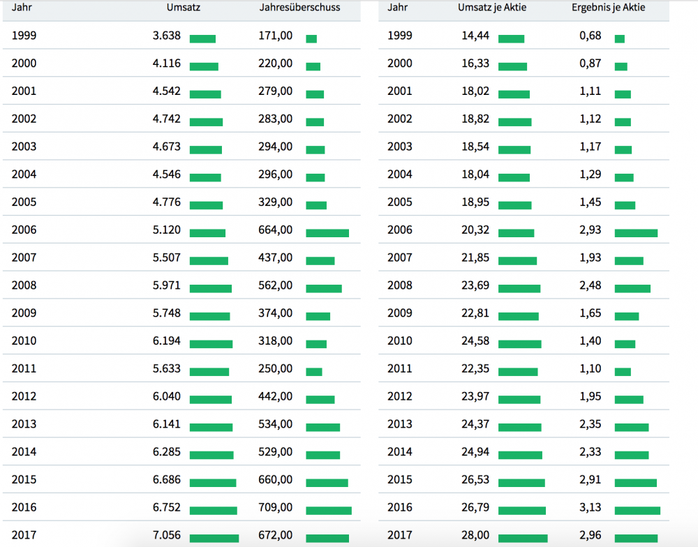698x547 pixels.
Task: Click the 18,95 Umsatz je Aktie cell
Action: pos(475,202)
